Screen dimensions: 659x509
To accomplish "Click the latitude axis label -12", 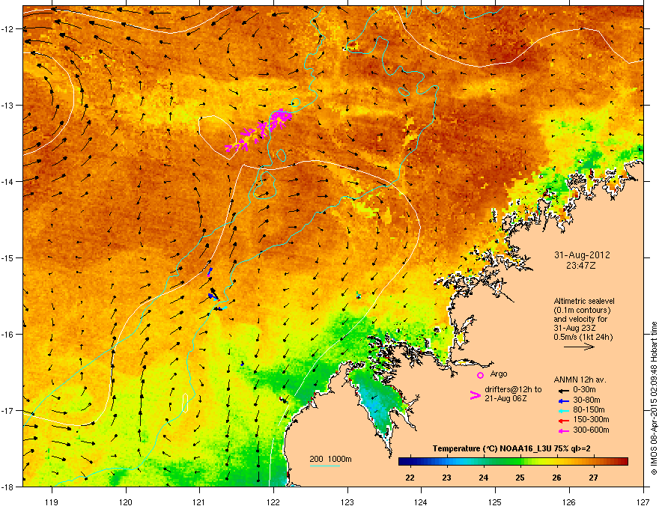I will click(8, 28).
